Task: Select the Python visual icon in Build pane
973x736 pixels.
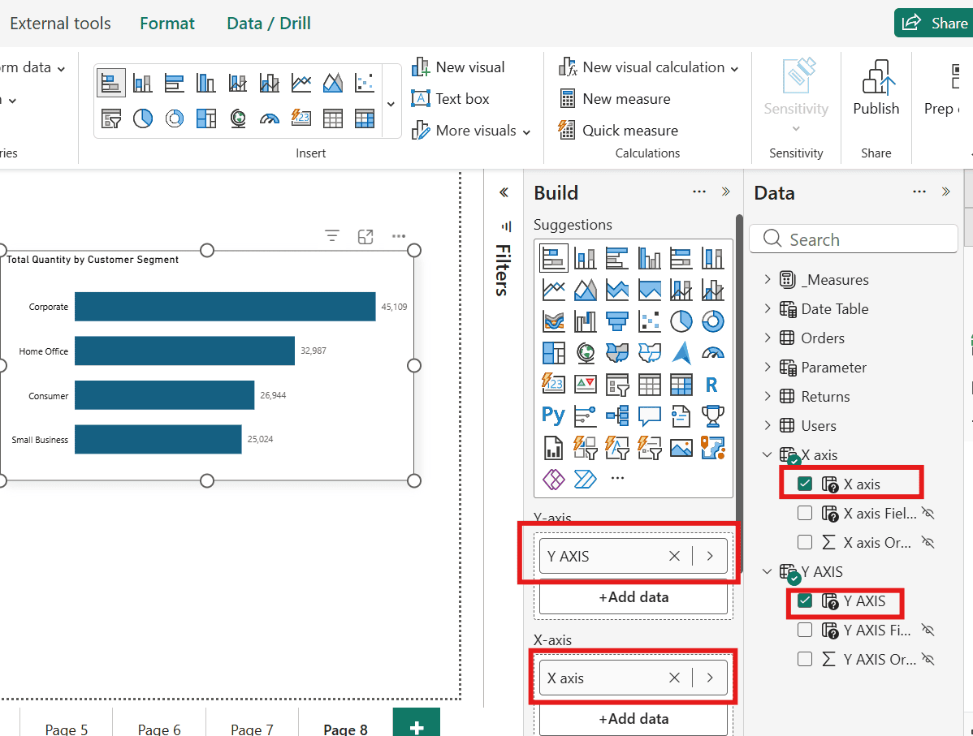Action: [553, 415]
